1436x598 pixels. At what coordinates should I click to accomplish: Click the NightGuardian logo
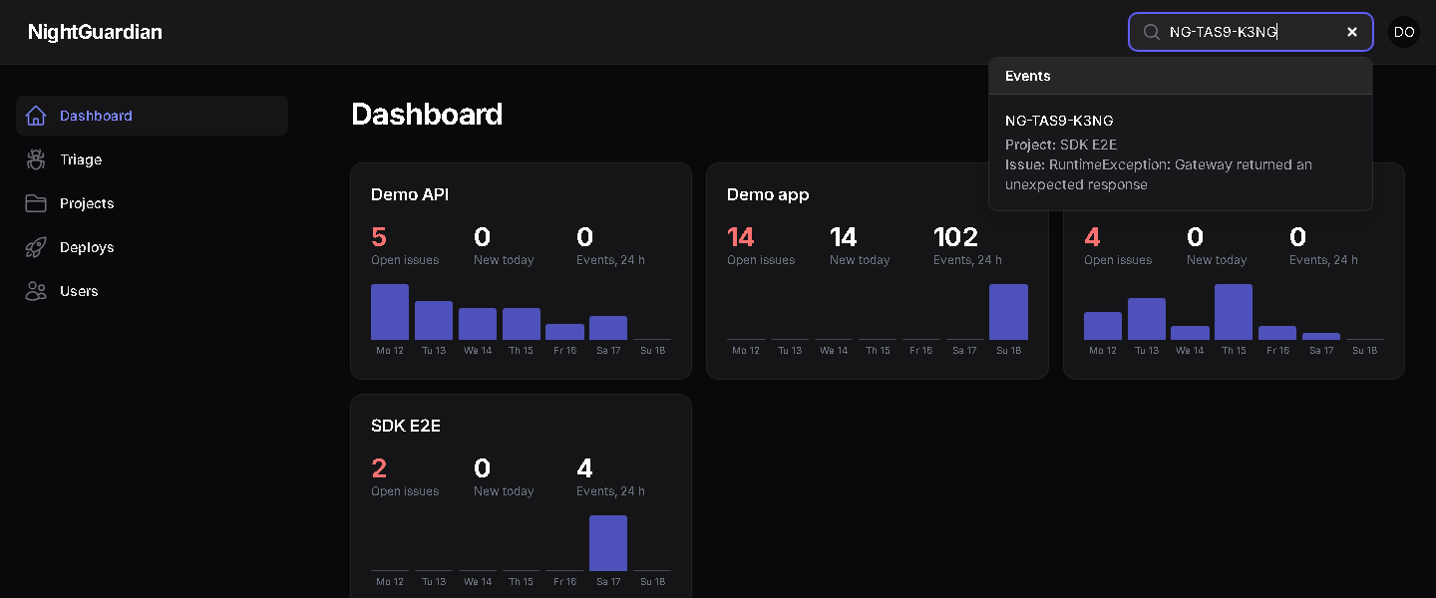(95, 32)
